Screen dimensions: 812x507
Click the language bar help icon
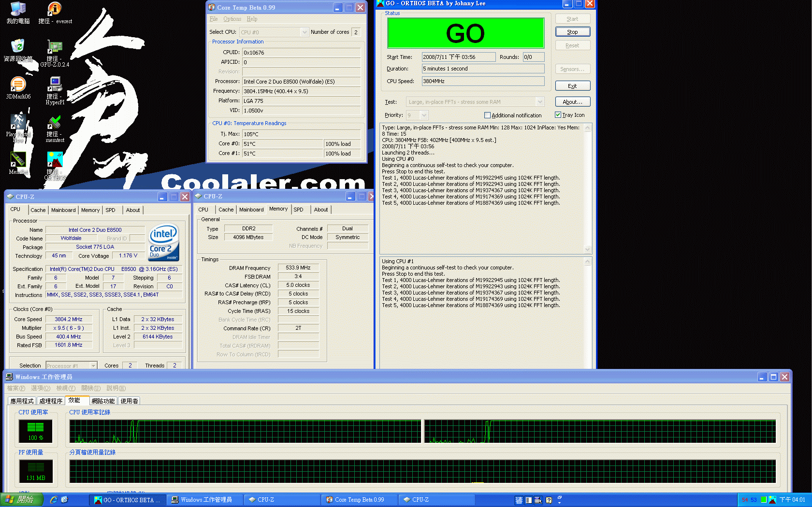click(x=549, y=500)
